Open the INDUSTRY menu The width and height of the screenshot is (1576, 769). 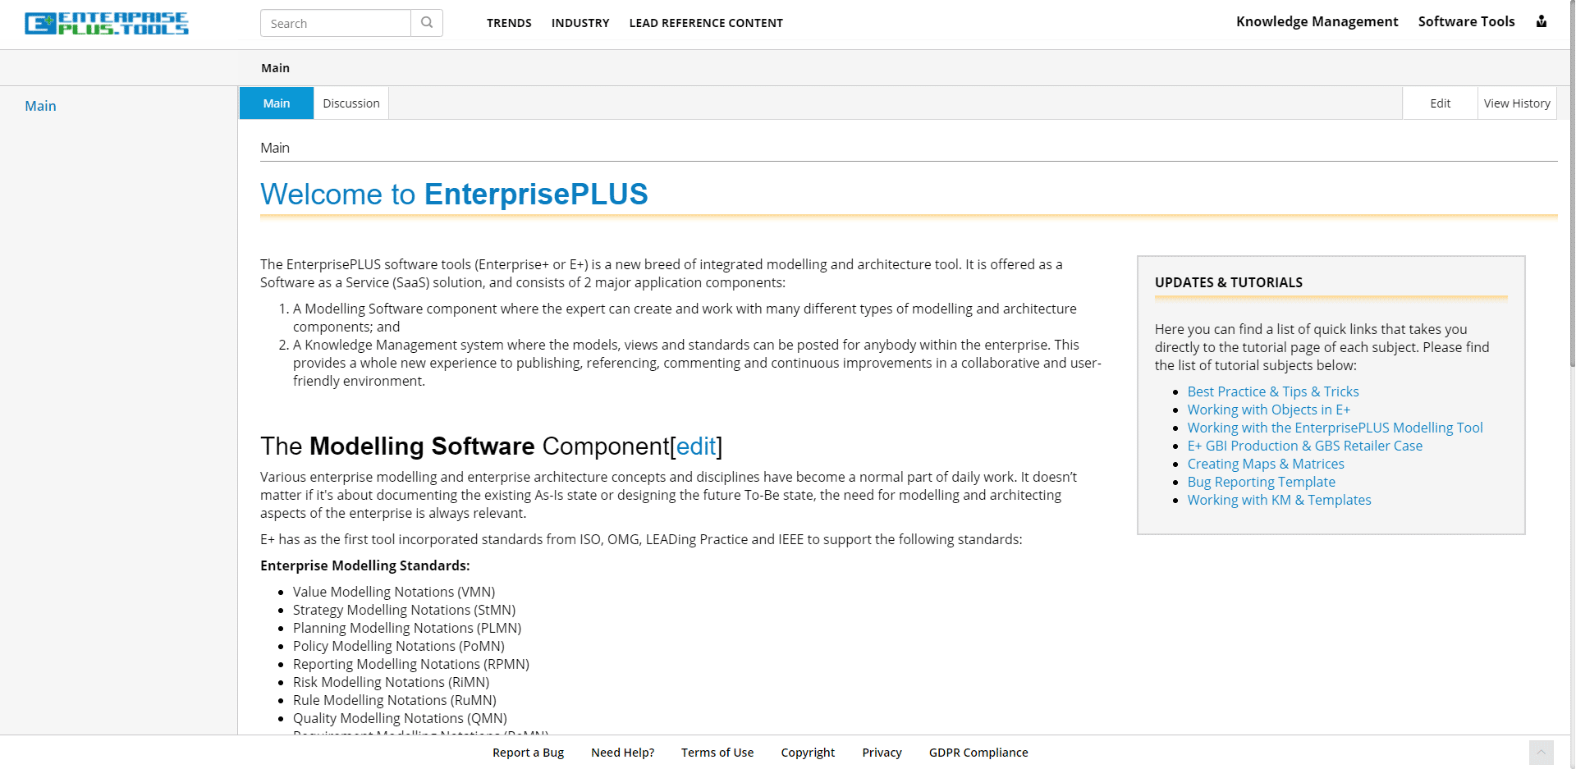[x=580, y=23]
